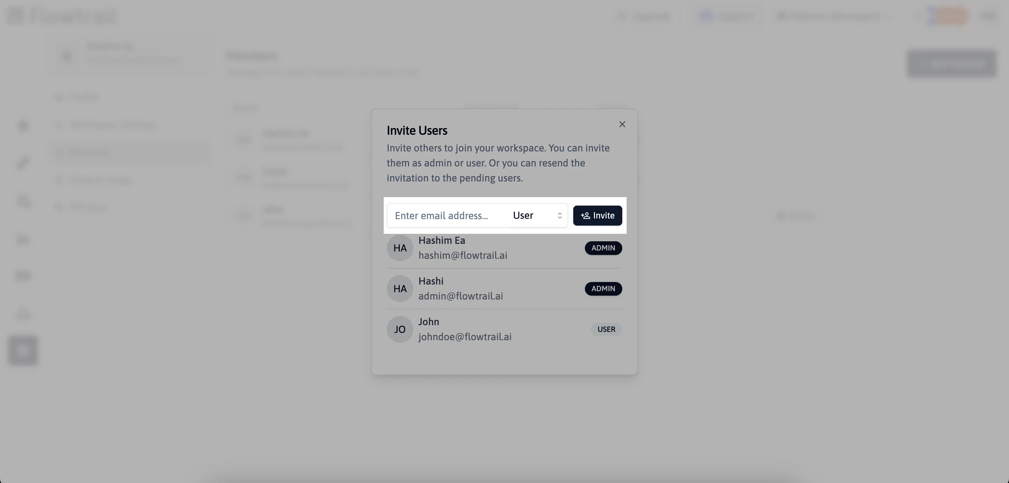
Task: Click USER badge for John
Action: (x=606, y=330)
